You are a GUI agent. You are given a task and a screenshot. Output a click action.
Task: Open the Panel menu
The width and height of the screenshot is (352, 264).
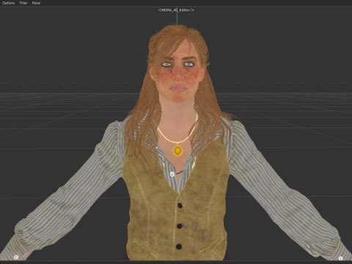(x=36, y=3)
